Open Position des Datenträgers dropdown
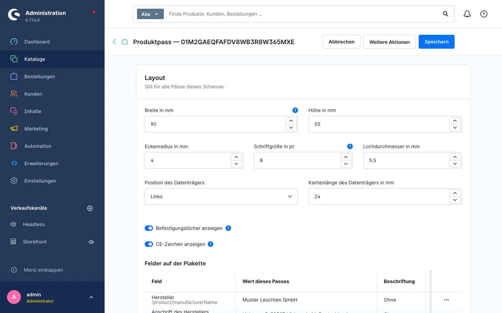Viewport: 502px width, 313px height. tap(221, 196)
